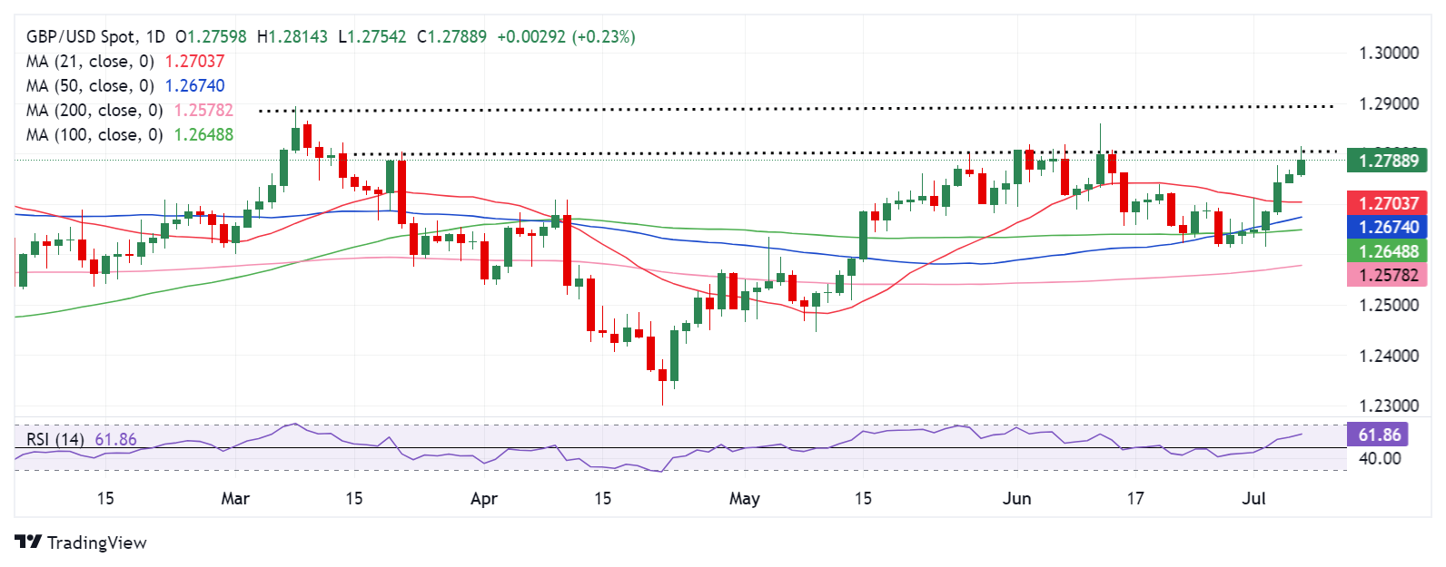
Task: Select the Apr date on time axis
Action: coord(484,498)
